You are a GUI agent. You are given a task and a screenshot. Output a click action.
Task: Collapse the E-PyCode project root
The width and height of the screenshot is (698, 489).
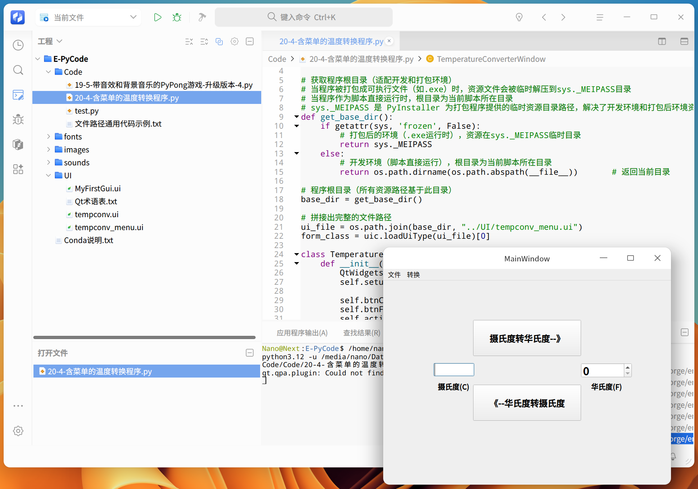click(38, 59)
